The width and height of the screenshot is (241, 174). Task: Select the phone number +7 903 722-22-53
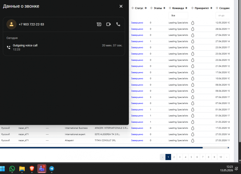32,24
